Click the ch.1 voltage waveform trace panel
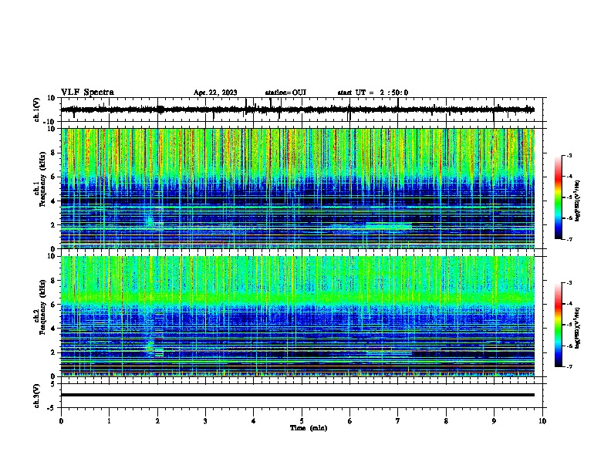611x472 pixels. click(x=303, y=110)
